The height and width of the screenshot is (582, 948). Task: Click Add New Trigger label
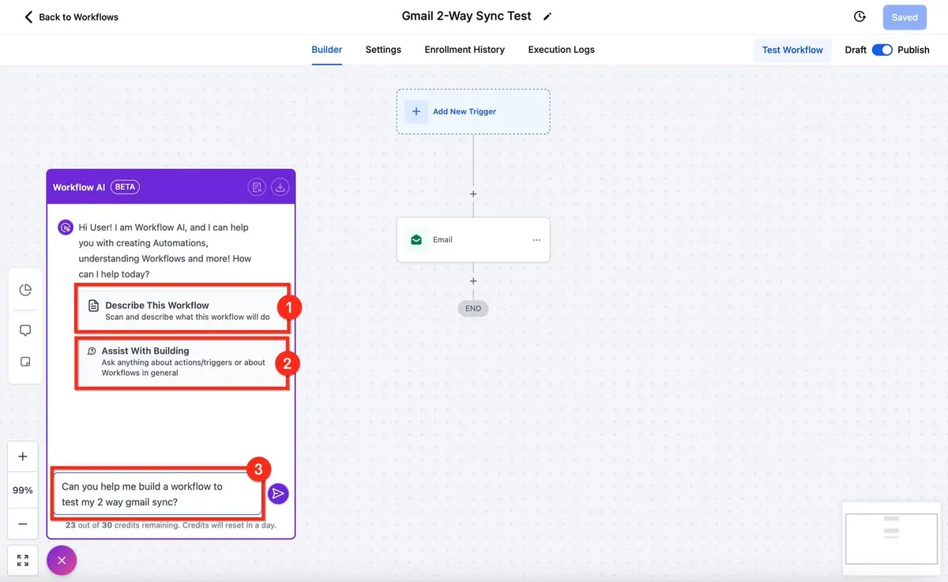click(x=465, y=111)
